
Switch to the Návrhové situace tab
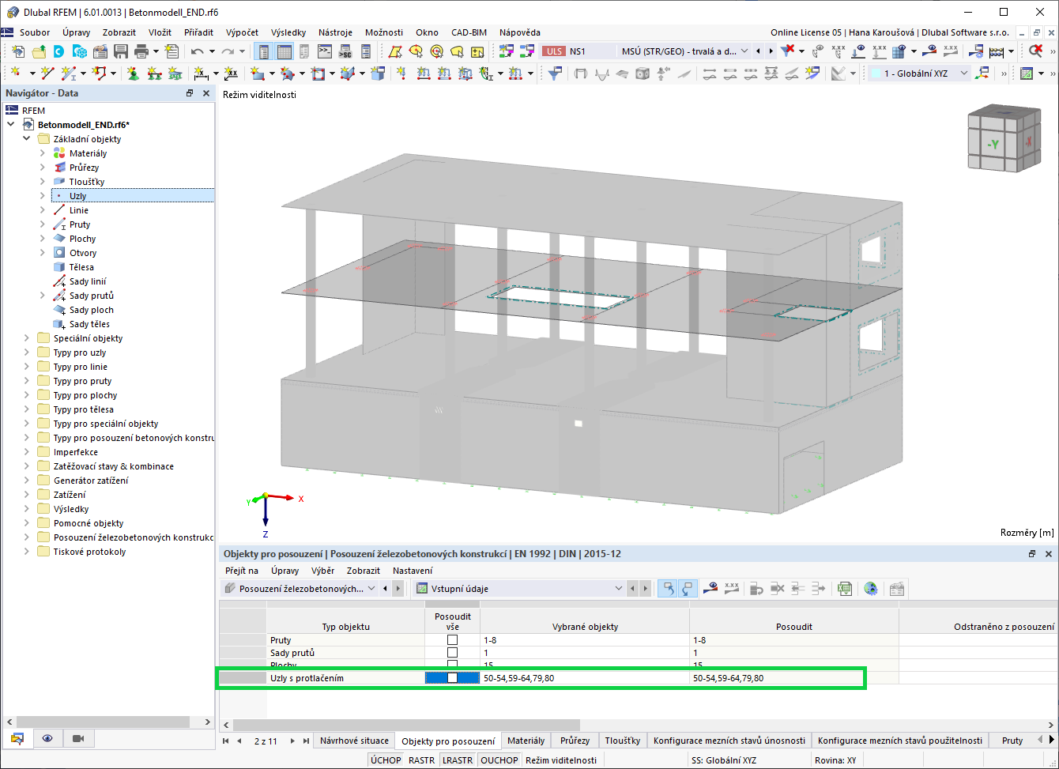point(354,741)
